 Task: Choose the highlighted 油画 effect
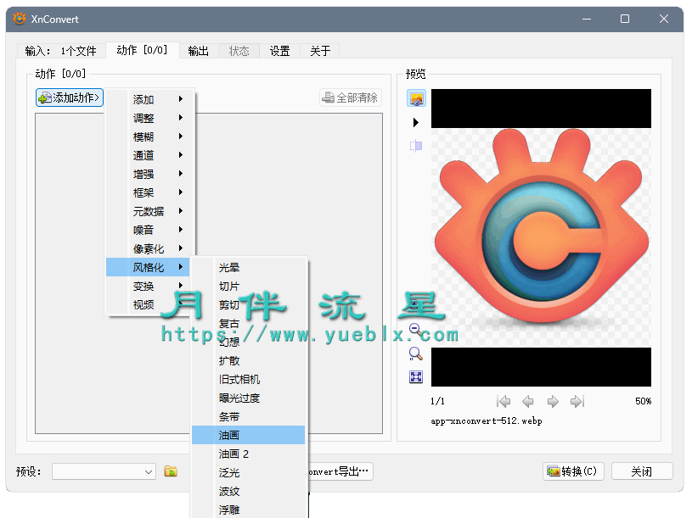click(x=249, y=435)
